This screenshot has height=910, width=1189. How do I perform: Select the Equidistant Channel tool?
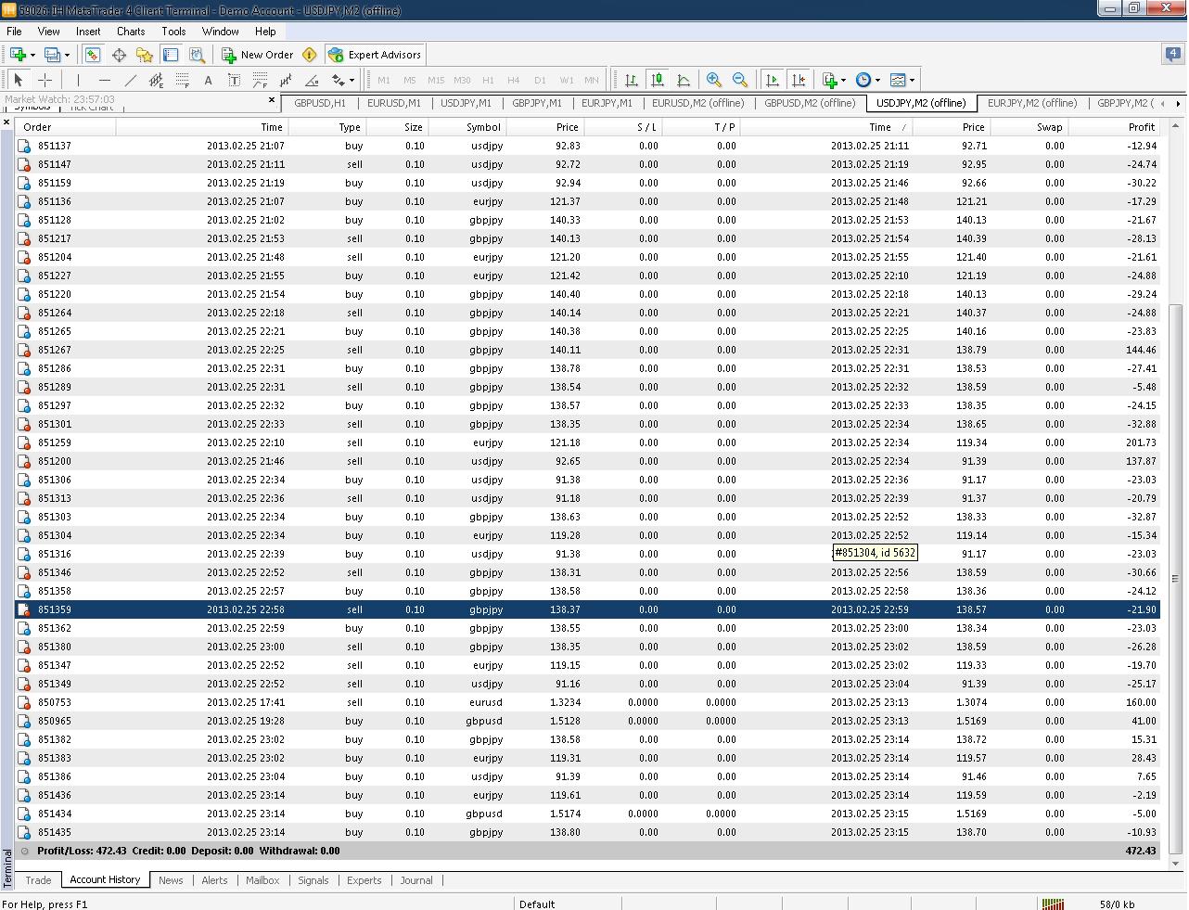[x=157, y=80]
